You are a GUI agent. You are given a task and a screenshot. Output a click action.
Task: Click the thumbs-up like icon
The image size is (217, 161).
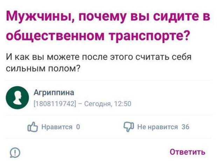(x=33, y=127)
